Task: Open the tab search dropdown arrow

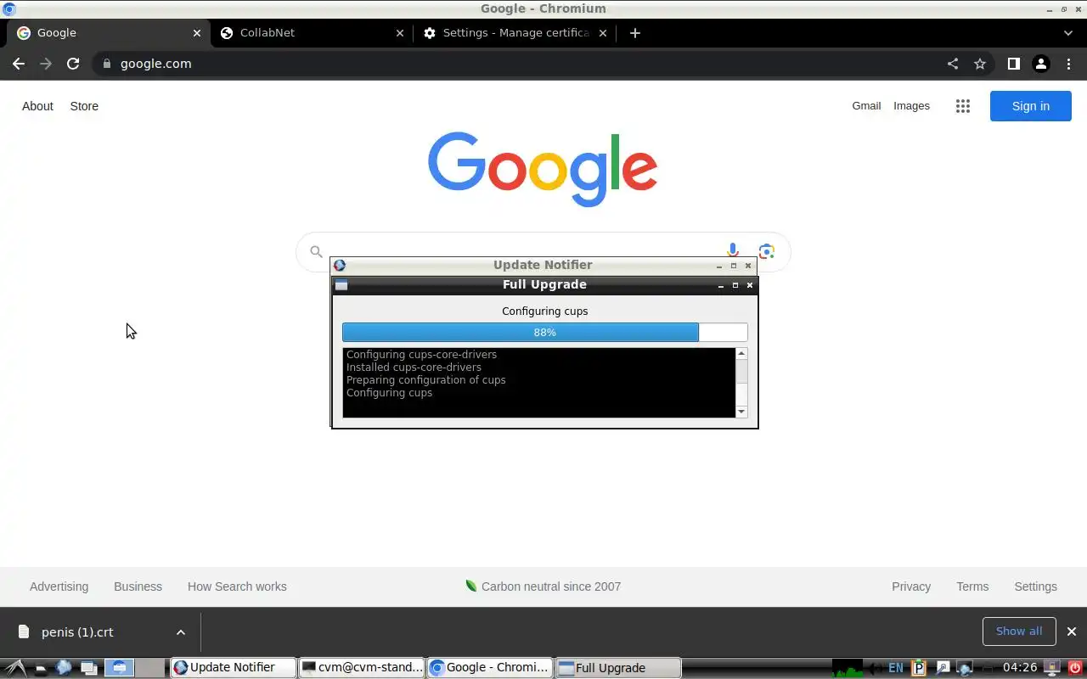Action: tap(1067, 33)
